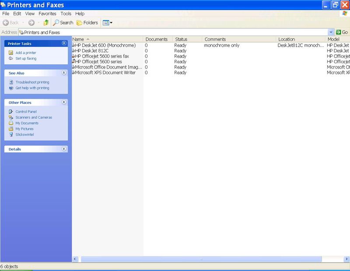Expand the Address bar dropdown arrow
Viewport: 350px width, 271px height.
[331, 32]
